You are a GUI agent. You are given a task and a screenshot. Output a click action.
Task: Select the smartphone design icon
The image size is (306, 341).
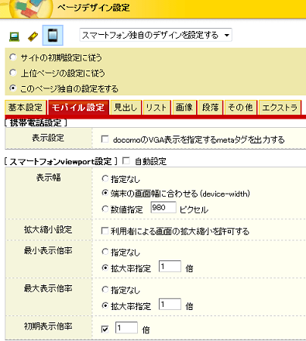coord(53,35)
